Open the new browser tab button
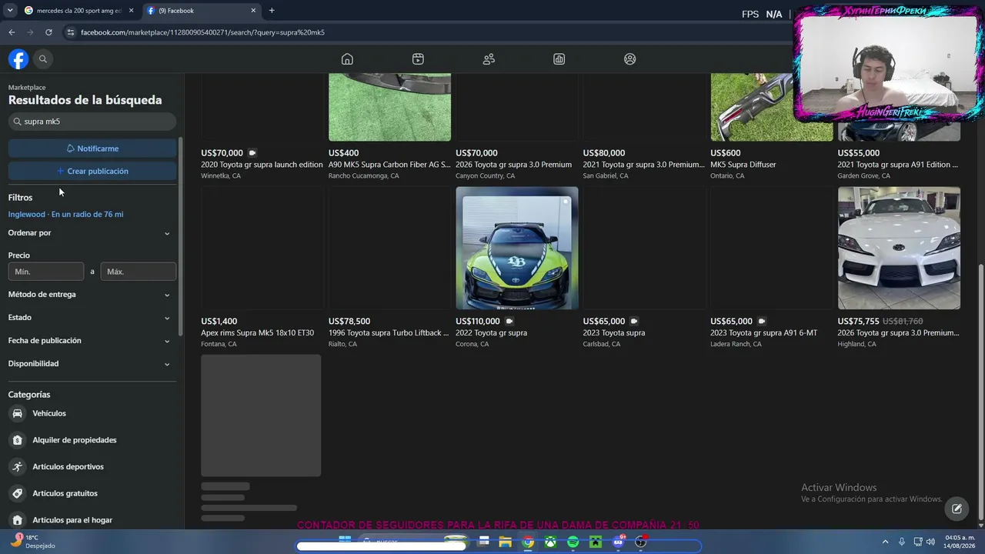Screen dimensions: 985x554 [x=272, y=11]
